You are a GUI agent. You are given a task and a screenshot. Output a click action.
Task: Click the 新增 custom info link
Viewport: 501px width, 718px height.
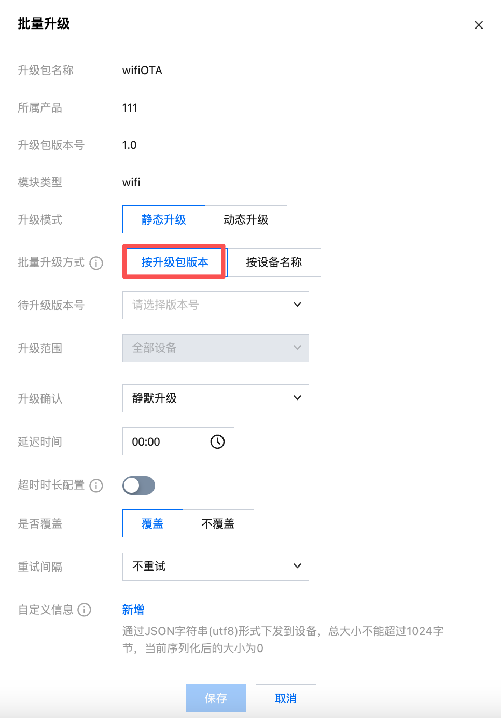[x=133, y=610]
